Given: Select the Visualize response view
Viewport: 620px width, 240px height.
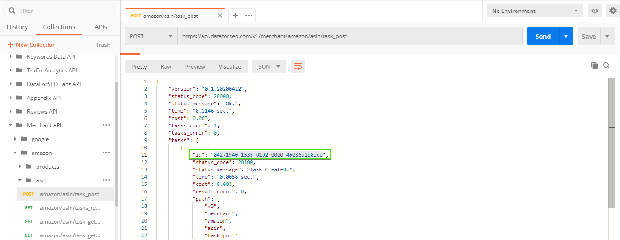Looking at the screenshot, I should pyautogui.click(x=230, y=66).
